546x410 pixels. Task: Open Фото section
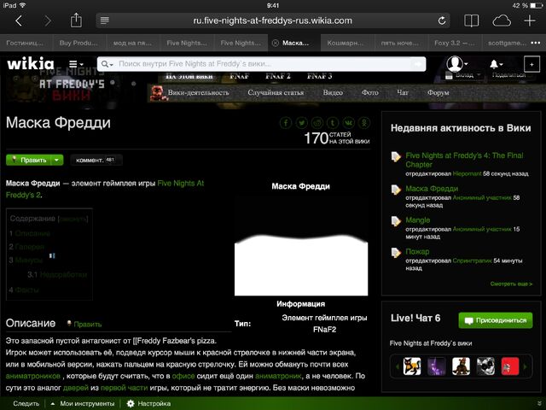[369, 92]
